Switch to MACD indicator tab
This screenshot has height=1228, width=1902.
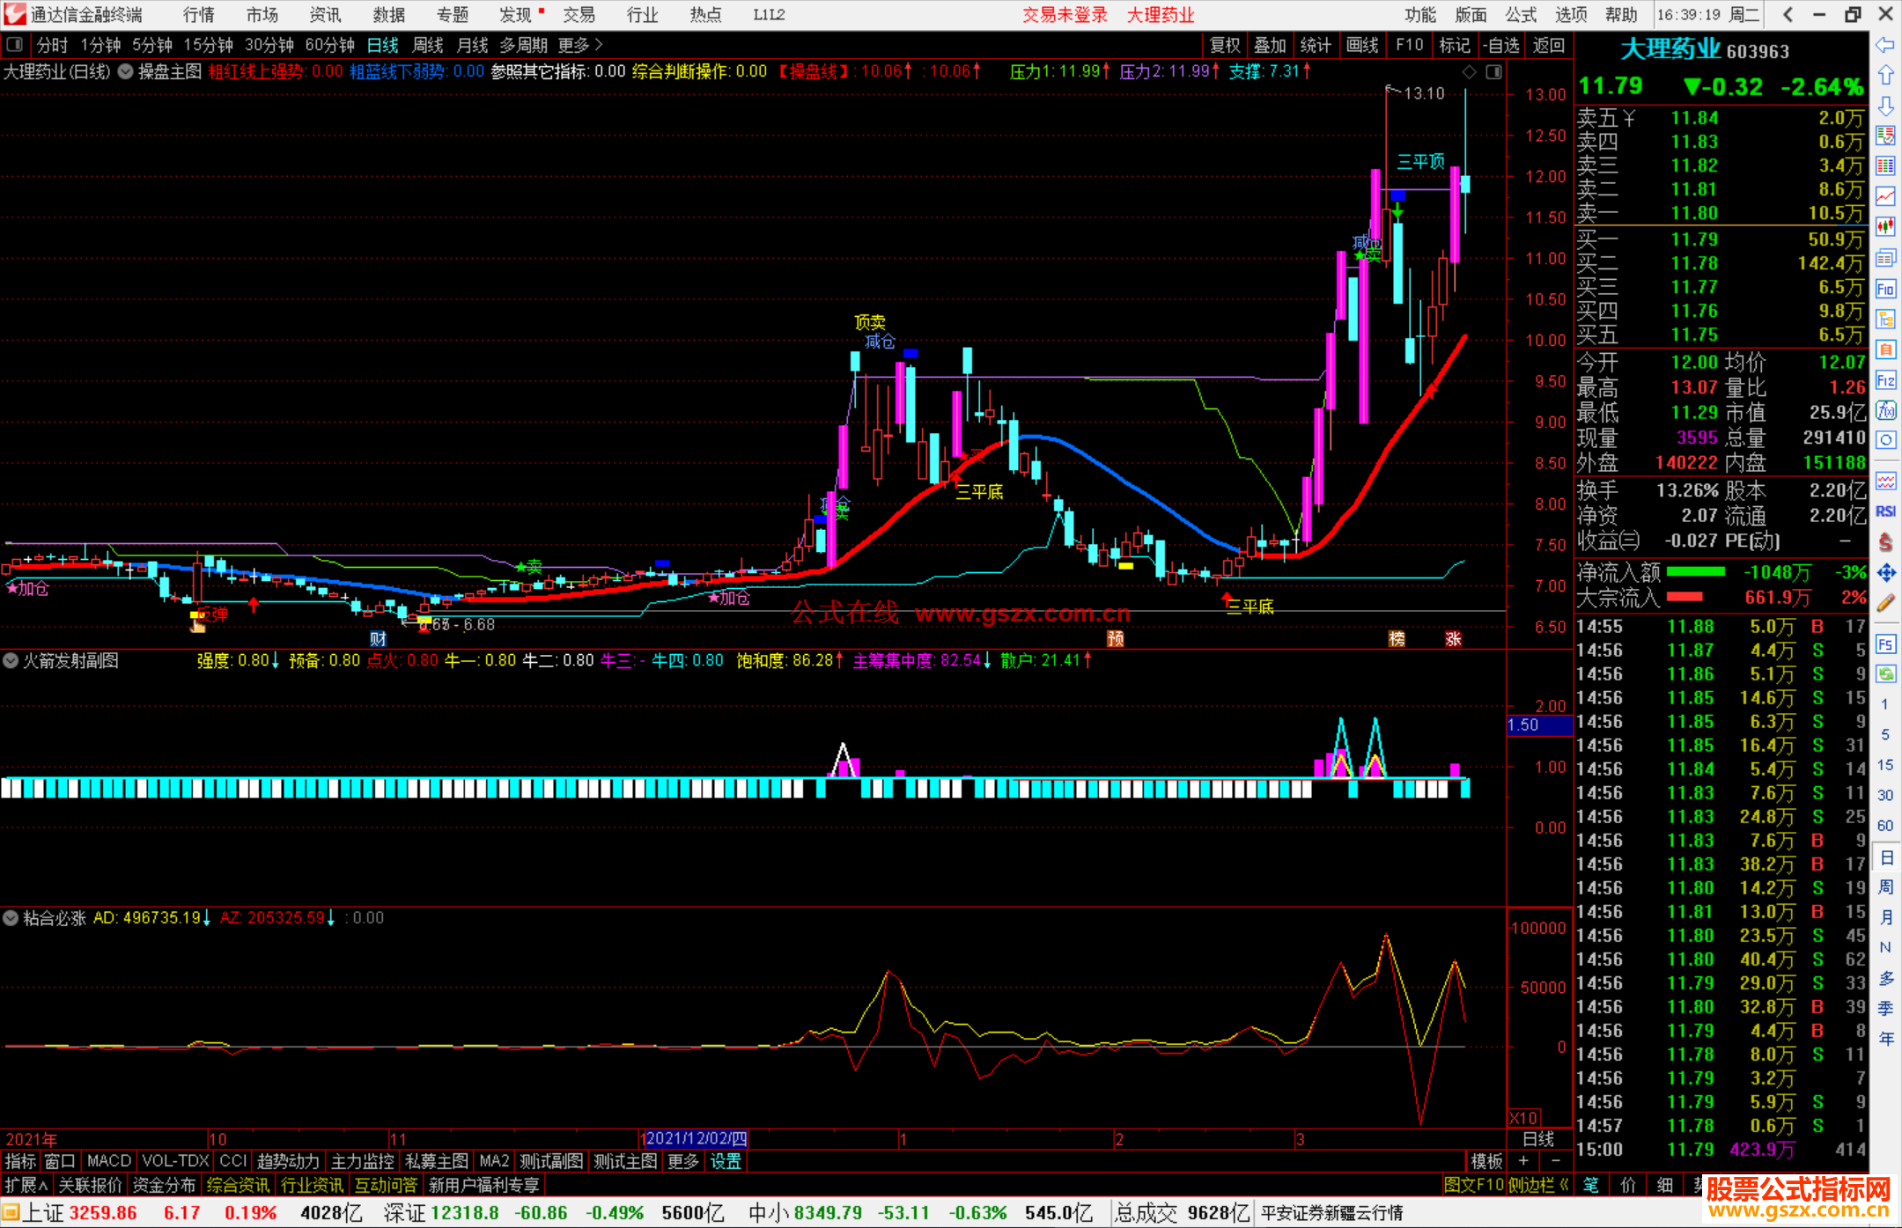(x=109, y=1161)
